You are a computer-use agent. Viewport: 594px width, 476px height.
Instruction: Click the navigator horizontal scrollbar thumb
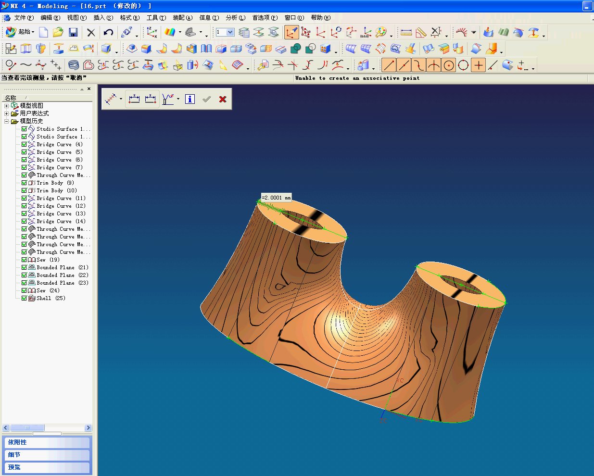pyautogui.click(x=27, y=428)
